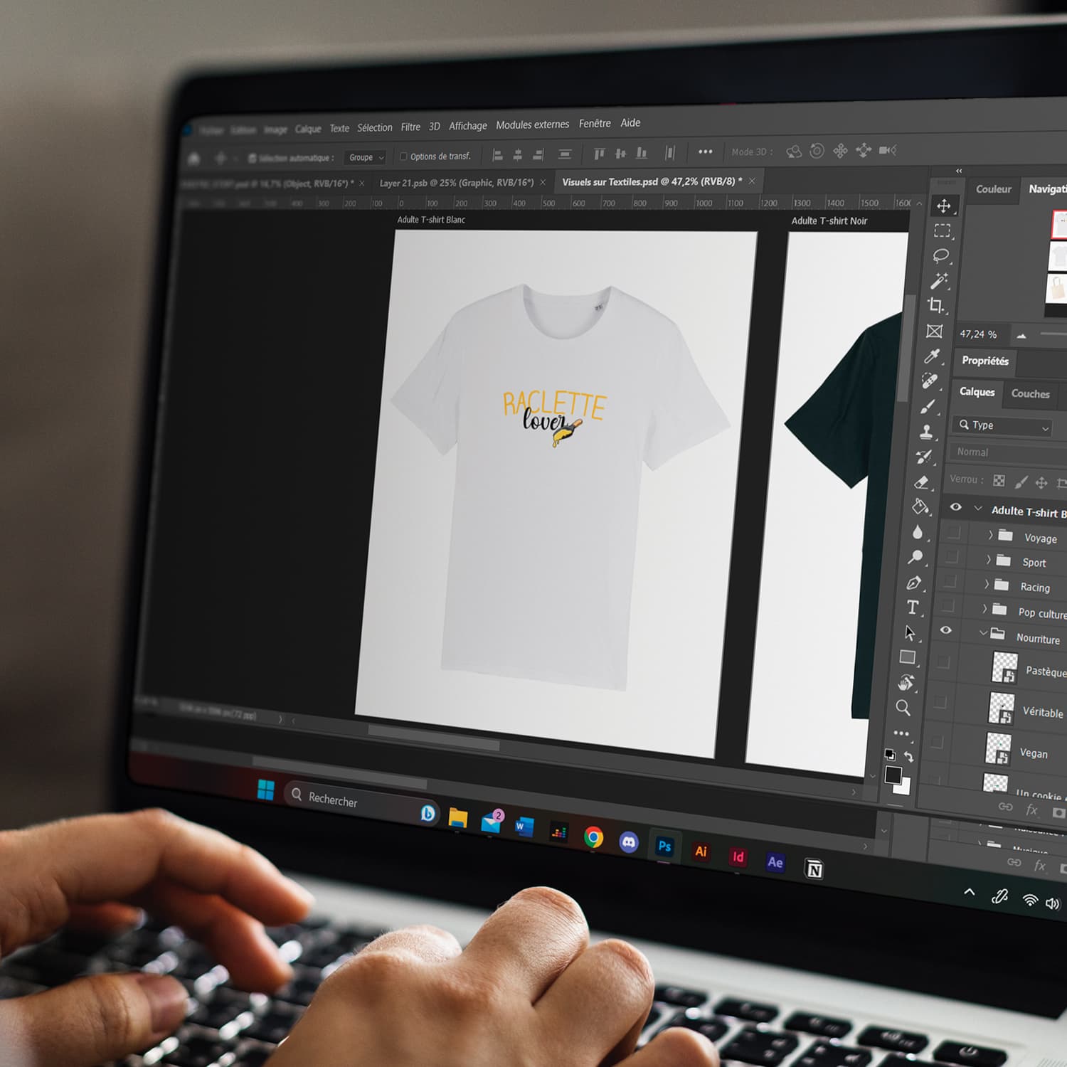The height and width of the screenshot is (1067, 1067).
Task: Select the Eyedropper tool
Action: 932,356
